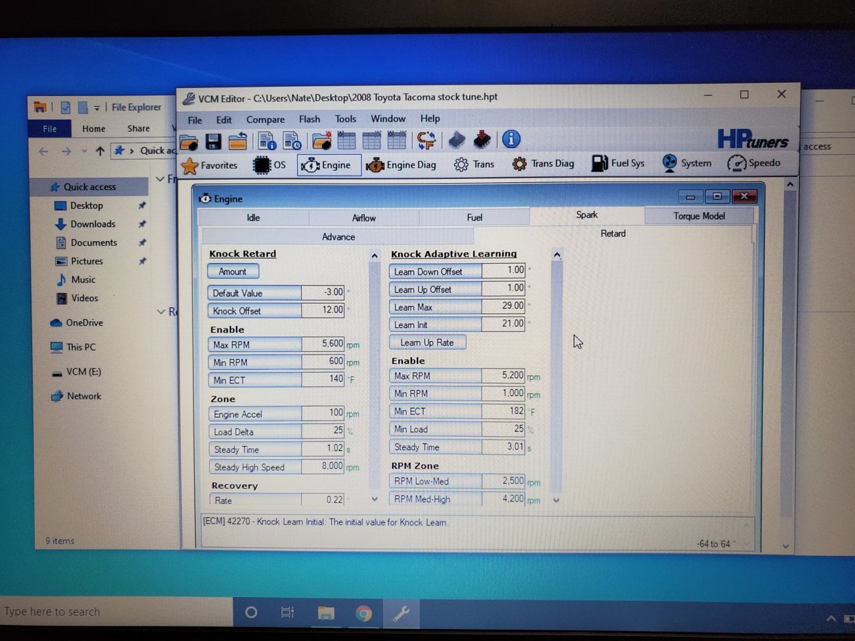The width and height of the screenshot is (855, 641).
Task: Click the Close file folder icon with arrow
Action: (x=238, y=142)
